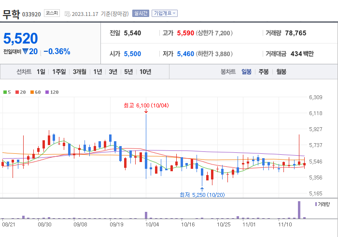The width and height of the screenshot is (338, 237).
Task: Click the 최저 5,250 (10/20) low marker
Action: (202, 195)
